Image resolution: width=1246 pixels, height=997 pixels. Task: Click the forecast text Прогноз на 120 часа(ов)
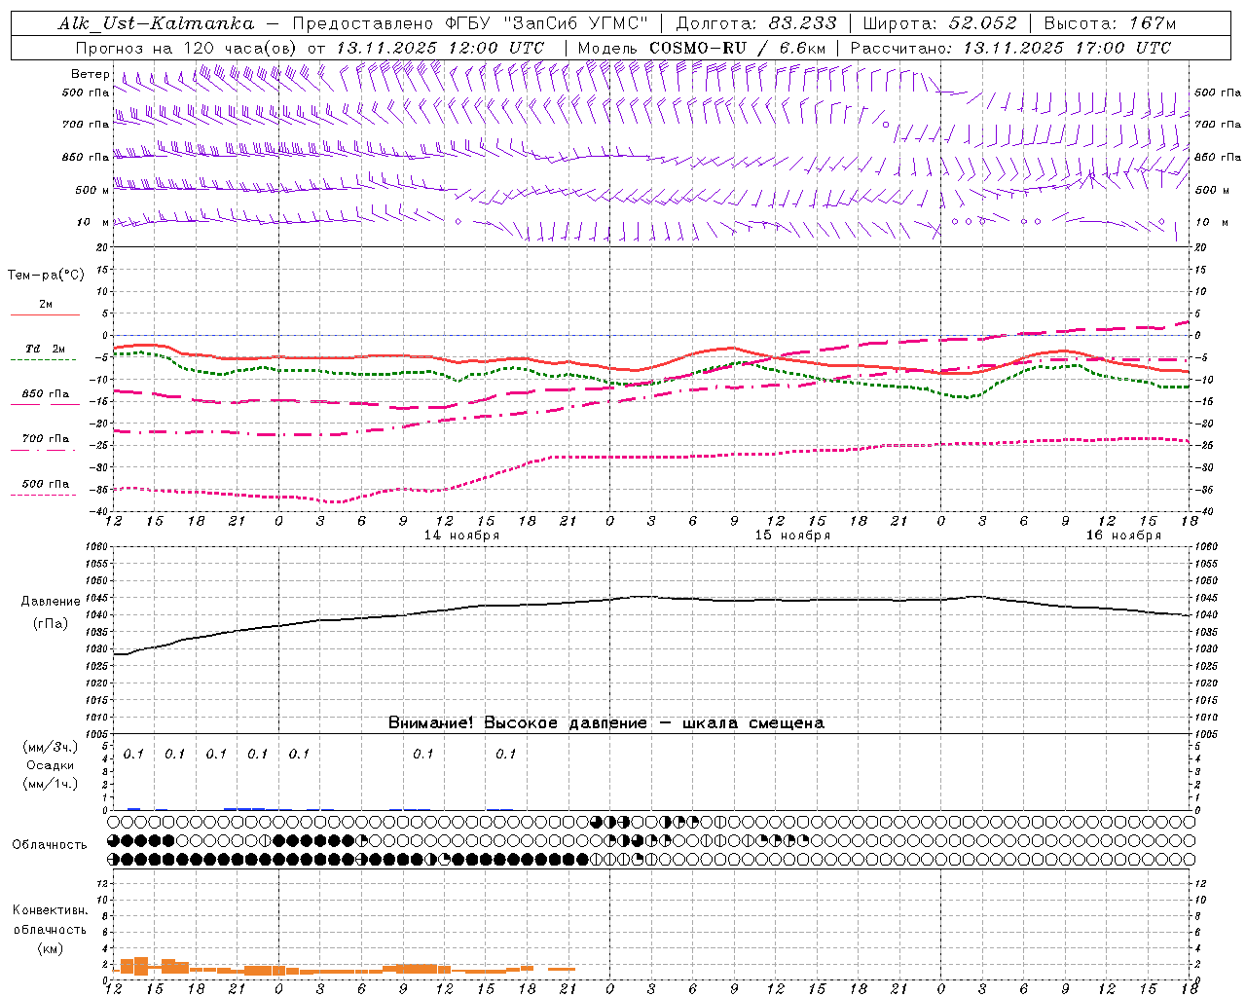pyautogui.click(x=187, y=48)
